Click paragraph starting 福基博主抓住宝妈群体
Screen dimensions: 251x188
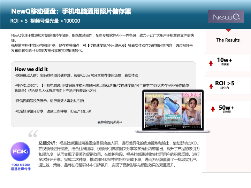tap(102, 48)
